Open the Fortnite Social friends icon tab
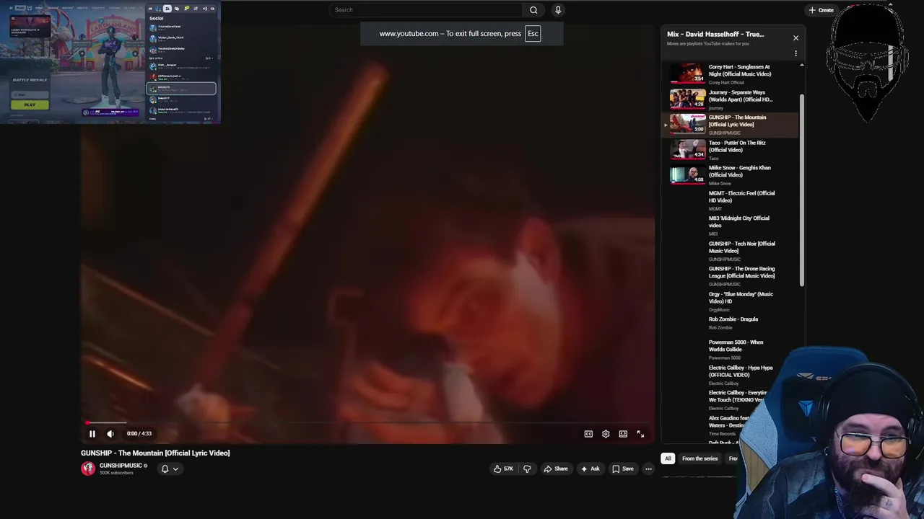Viewport: 924px width, 519px height. tap(167, 9)
